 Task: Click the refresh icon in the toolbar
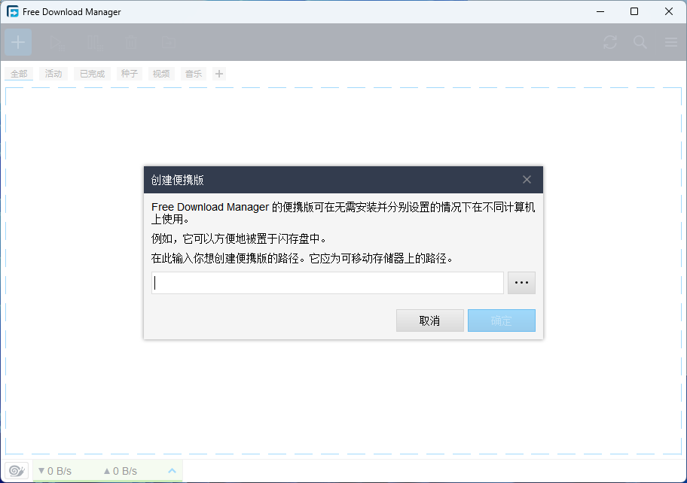tap(610, 43)
